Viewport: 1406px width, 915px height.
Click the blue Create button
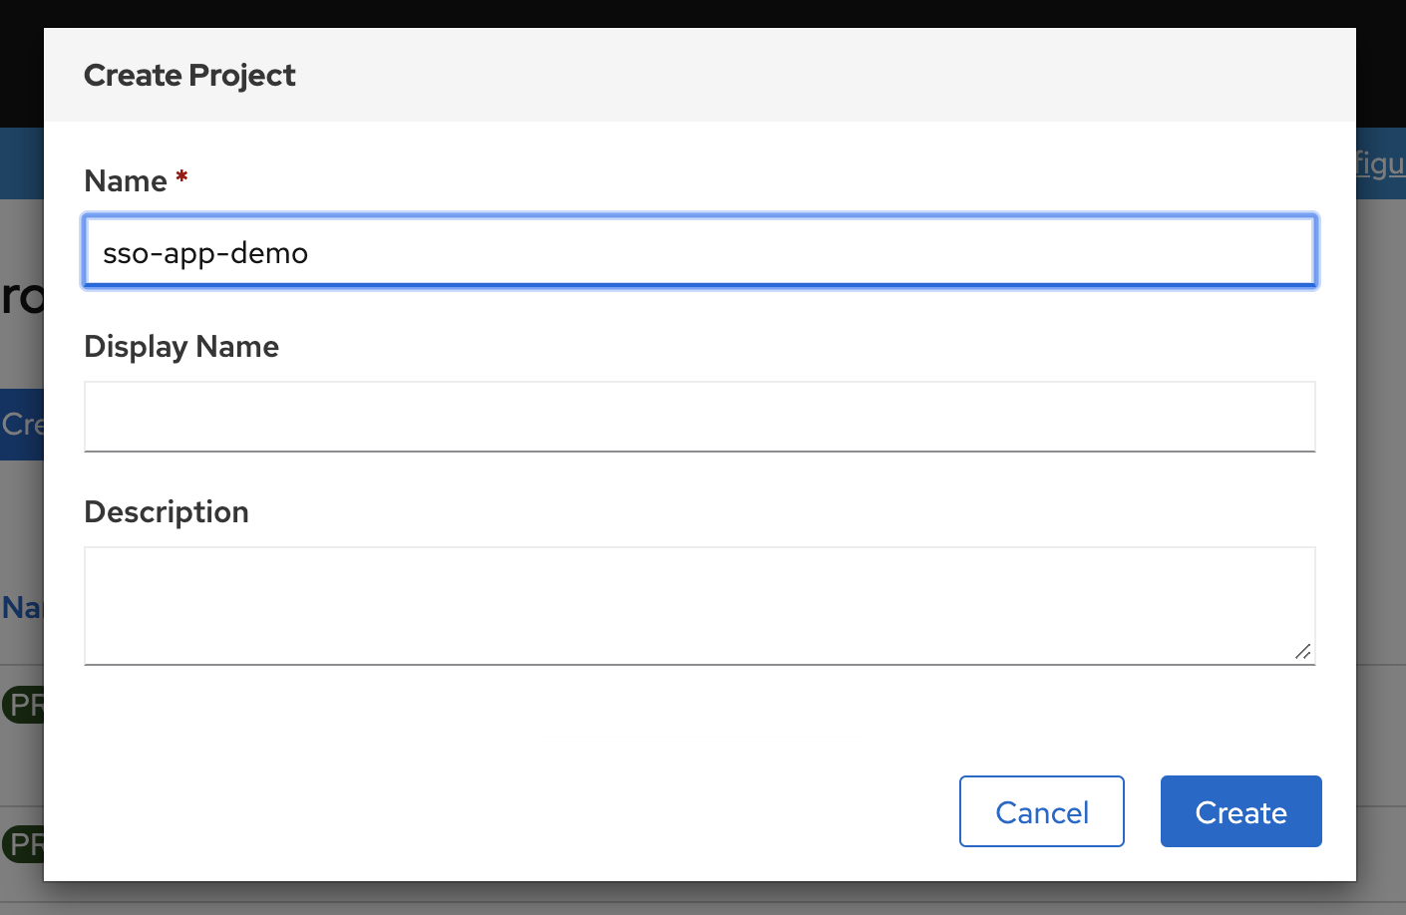[1240, 811]
